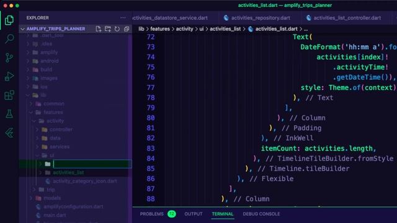Open the Explorer view in activity bar

point(9,20)
